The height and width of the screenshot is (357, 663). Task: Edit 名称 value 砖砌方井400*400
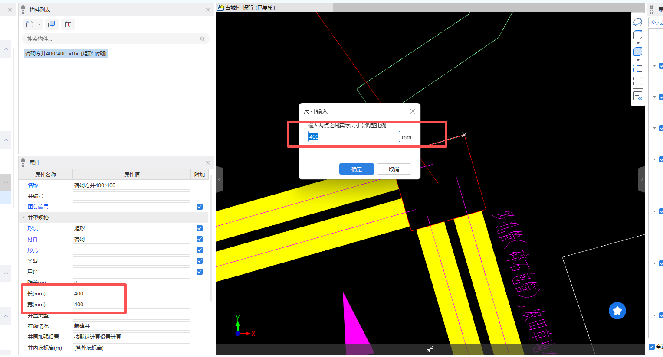(131, 185)
